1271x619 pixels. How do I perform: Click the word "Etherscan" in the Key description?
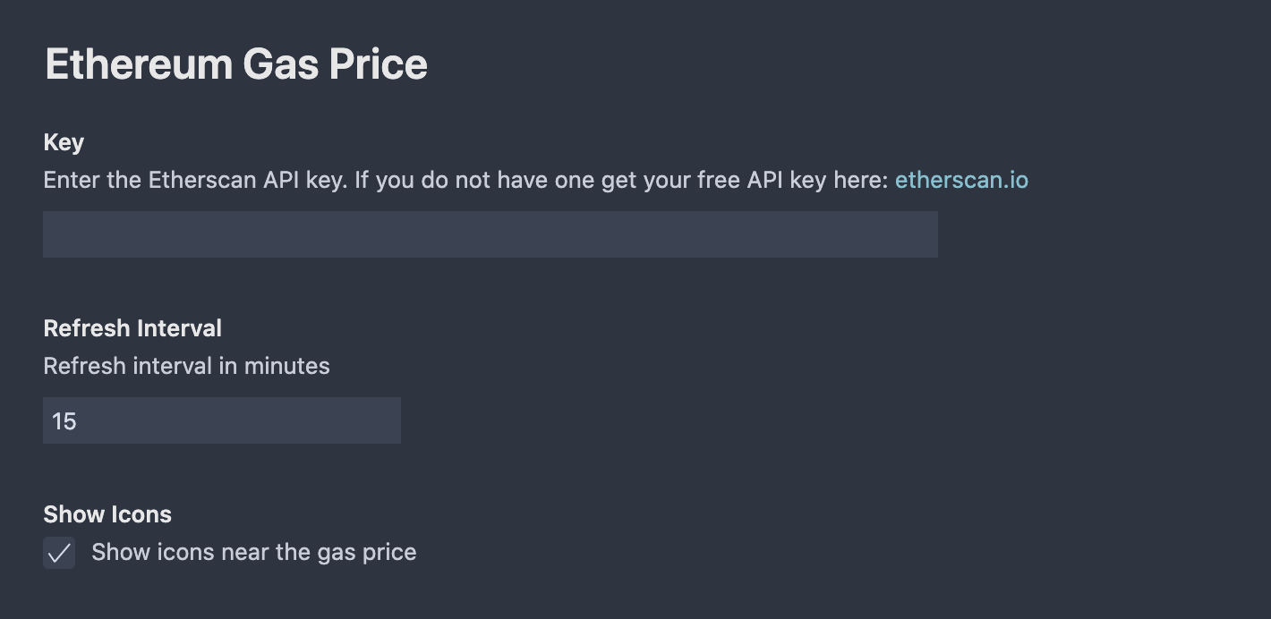pos(201,181)
